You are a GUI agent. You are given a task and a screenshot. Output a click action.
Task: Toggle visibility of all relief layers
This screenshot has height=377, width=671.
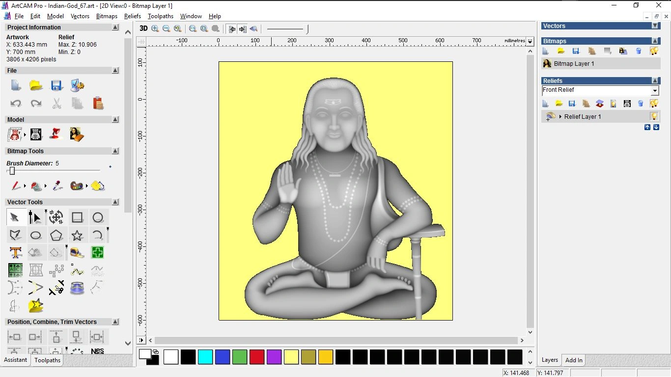[x=654, y=104]
